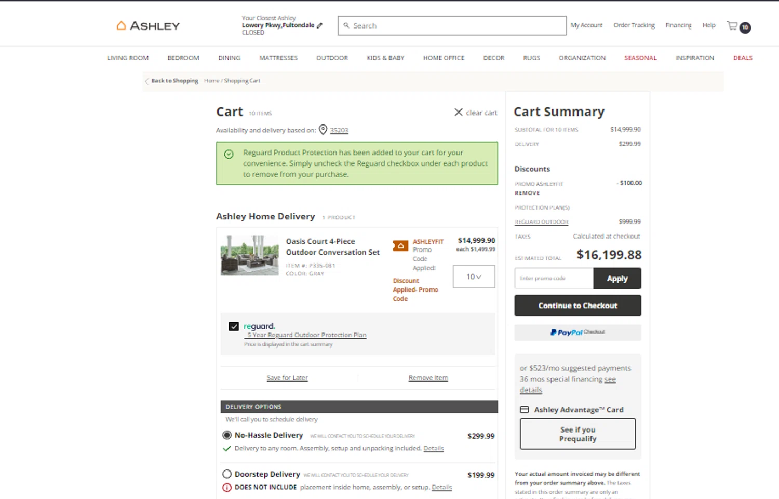Open the Kids & Baby menu
Image resolution: width=779 pixels, height=499 pixels.
pyautogui.click(x=385, y=58)
